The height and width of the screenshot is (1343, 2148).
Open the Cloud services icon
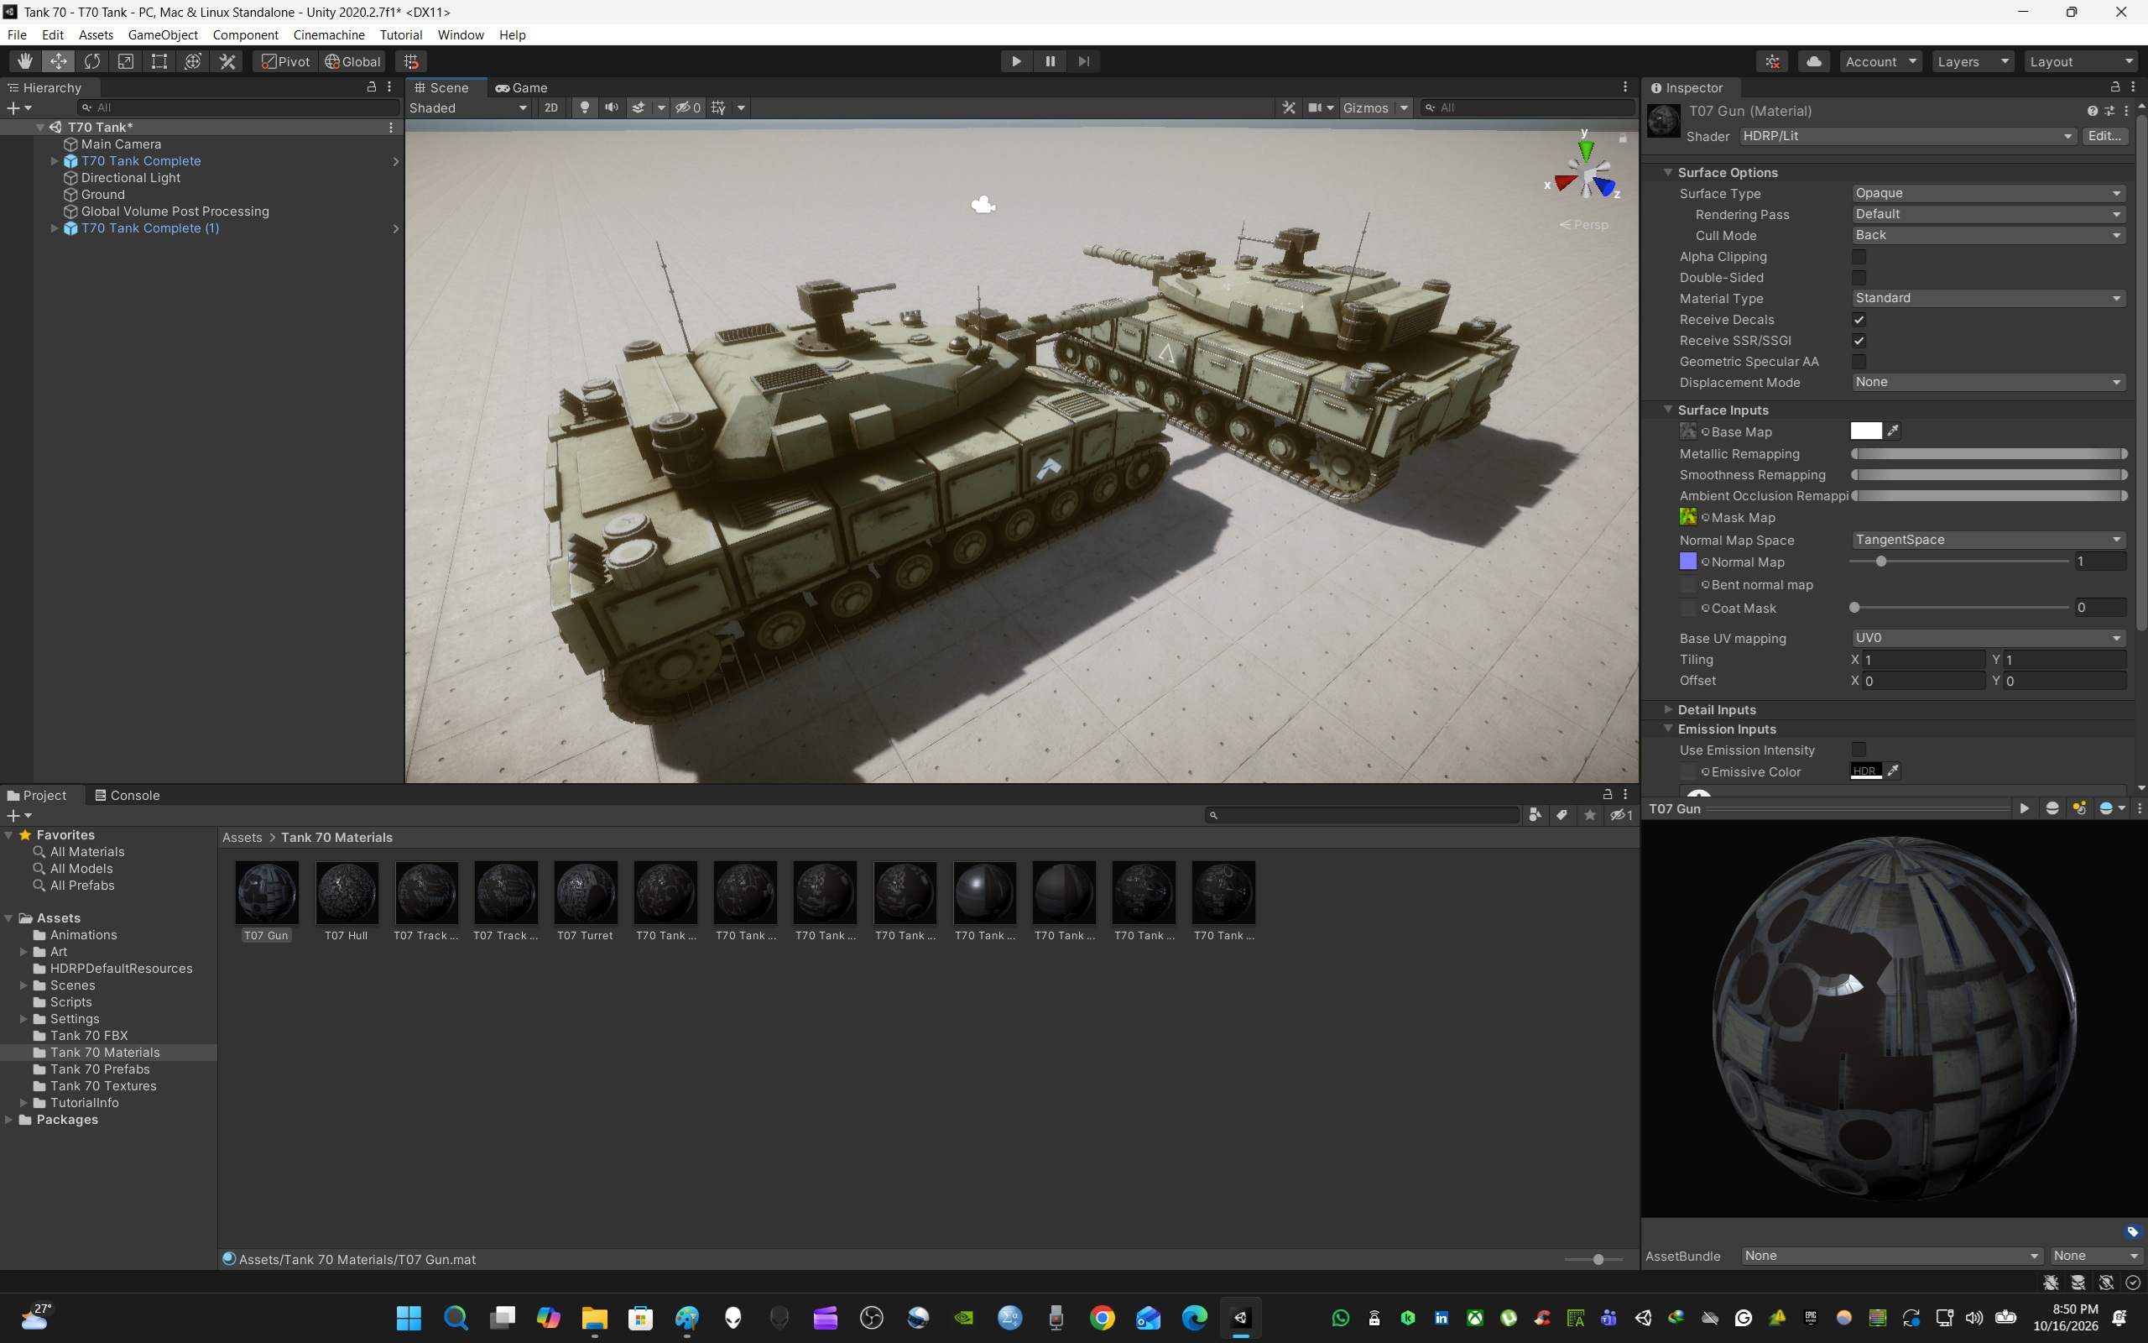1814,61
